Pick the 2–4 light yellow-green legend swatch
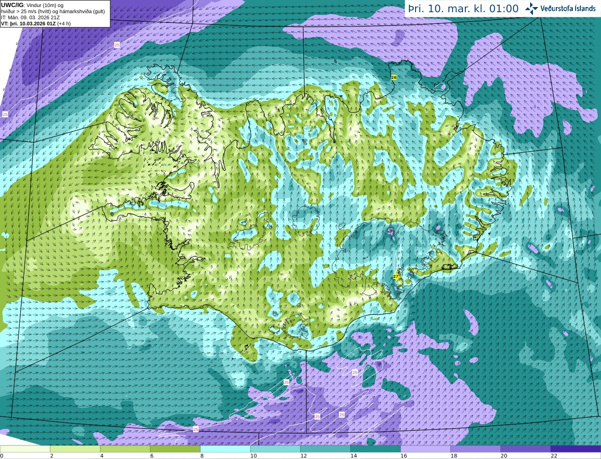This screenshot has width=601, height=459. point(75,449)
